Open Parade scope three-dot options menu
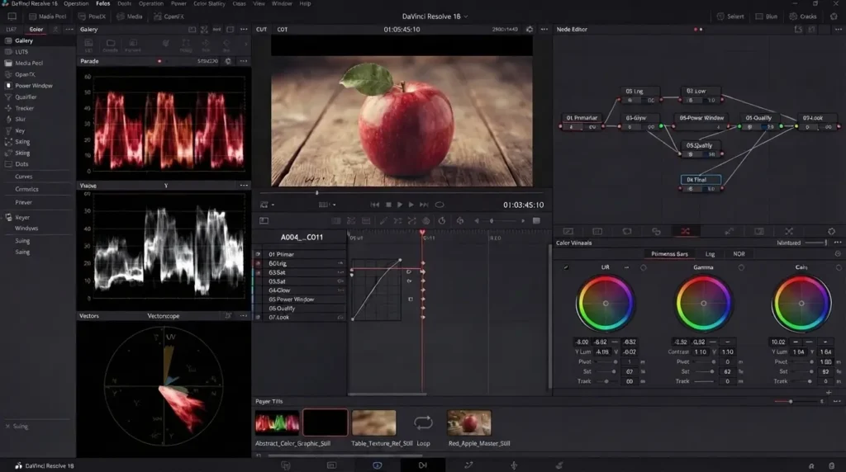Image resolution: width=846 pixels, height=472 pixels. (244, 61)
